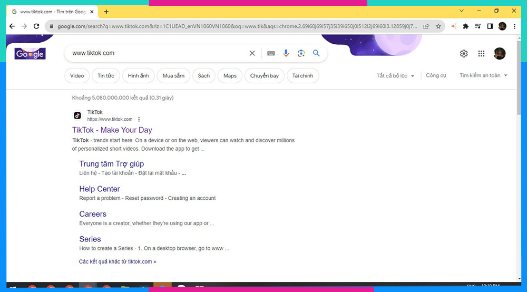The image size is (527, 292).
Task: Open the Careers sitelink
Action: tap(93, 214)
